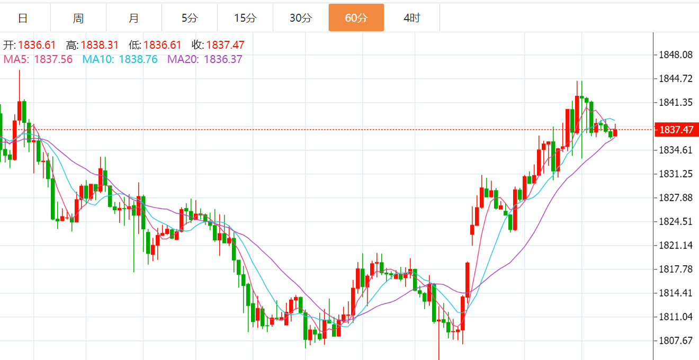Click the low price 低:1836.61

(155, 46)
